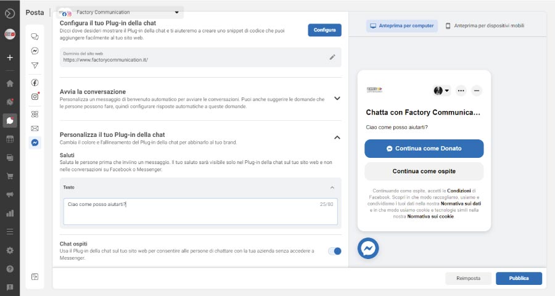Switch to Anteprima per computer tab

click(x=401, y=26)
